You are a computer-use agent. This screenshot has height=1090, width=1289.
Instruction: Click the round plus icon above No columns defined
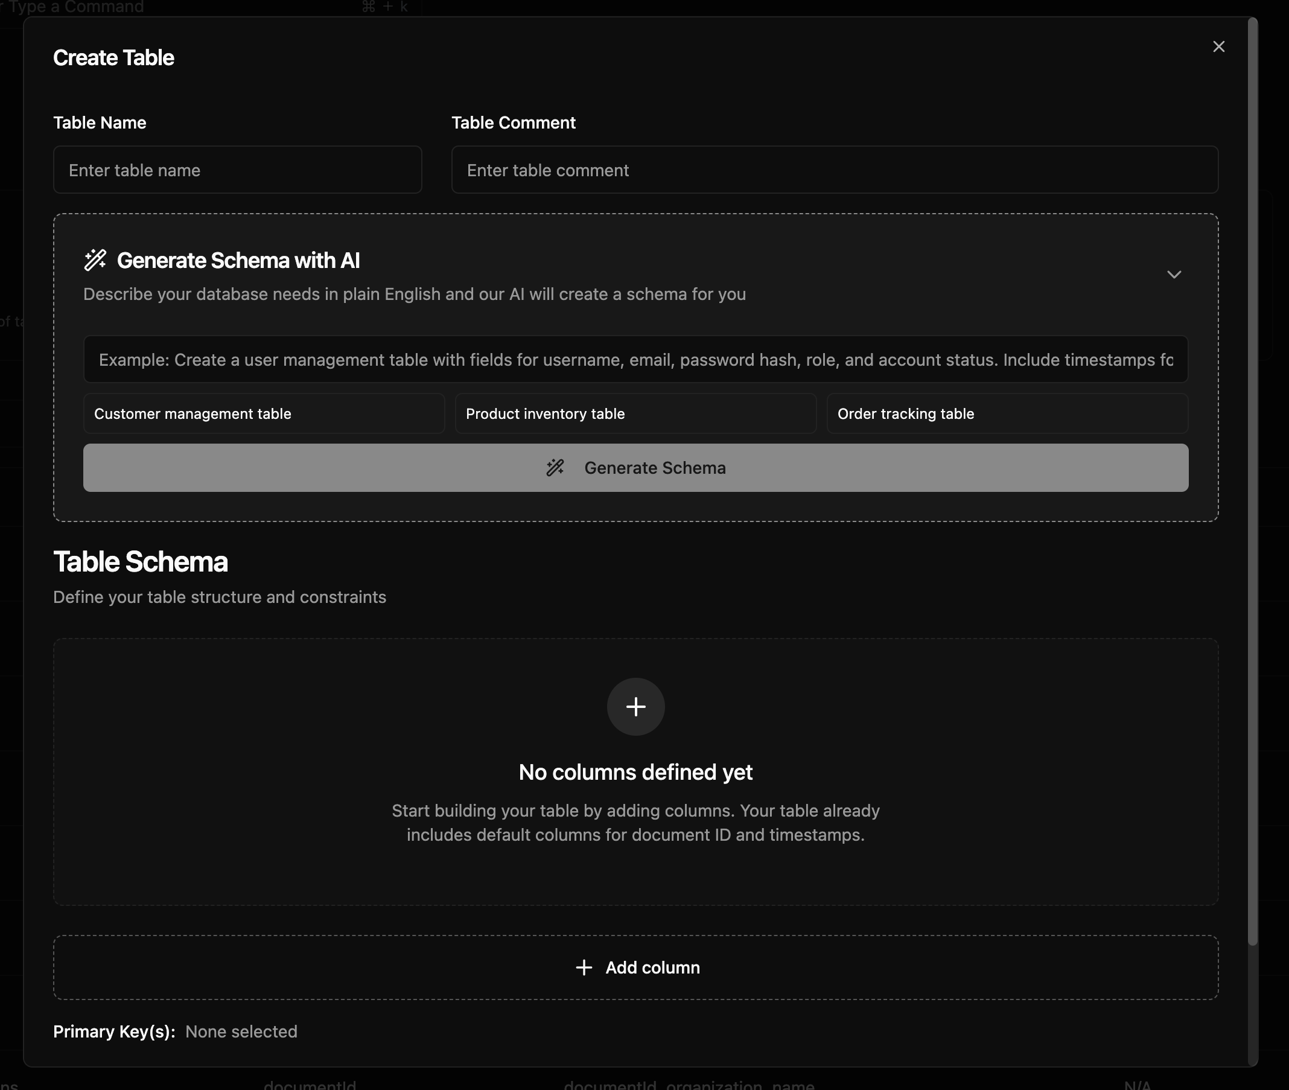pyautogui.click(x=635, y=706)
